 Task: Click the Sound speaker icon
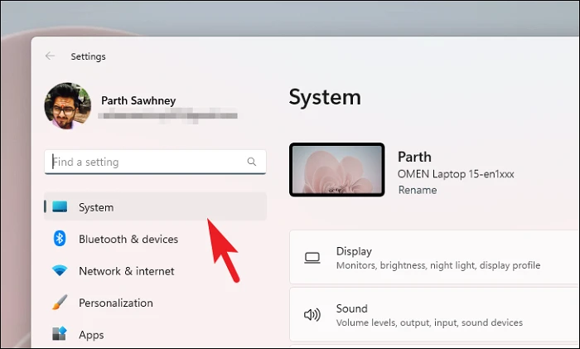pyautogui.click(x=312, y=314)
